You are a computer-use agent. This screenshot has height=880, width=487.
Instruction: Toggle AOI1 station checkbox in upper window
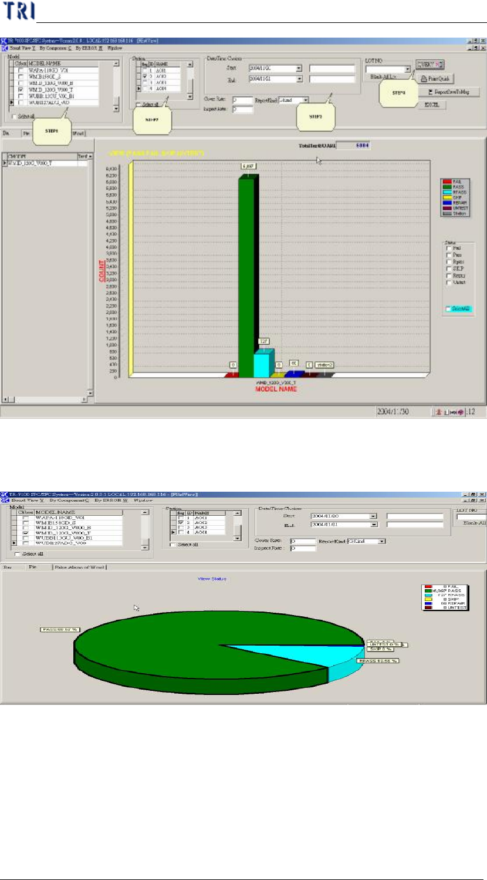tap(144, 70)
